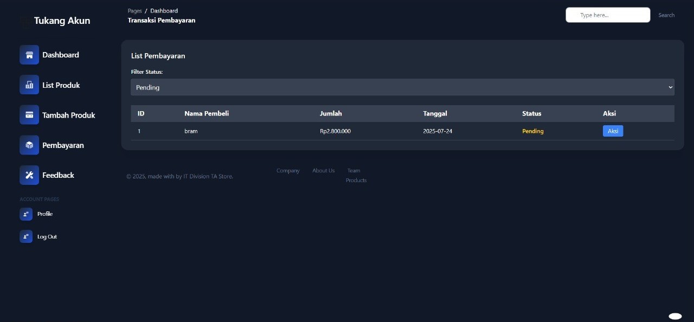The image size is (694, 322).
Task: Click the Pembayaran box icon
Action: click(x=29, y=145)
